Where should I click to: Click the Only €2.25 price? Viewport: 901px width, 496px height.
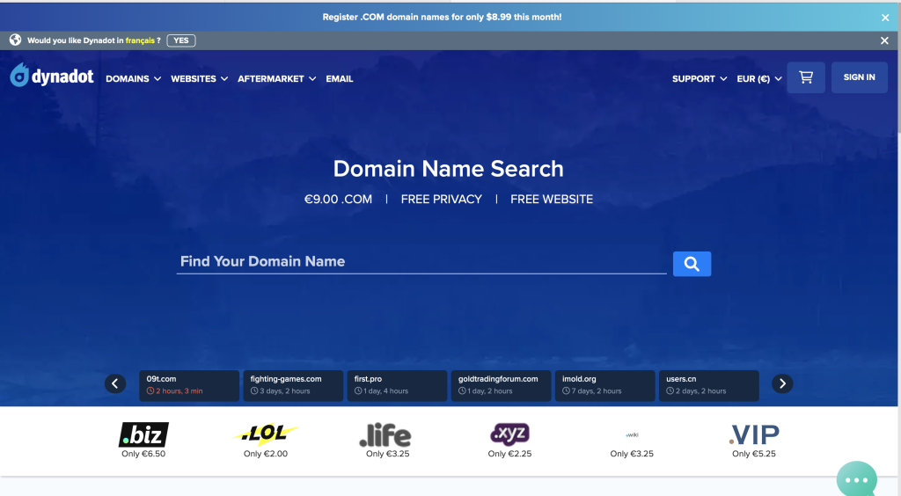click(509, 454)
